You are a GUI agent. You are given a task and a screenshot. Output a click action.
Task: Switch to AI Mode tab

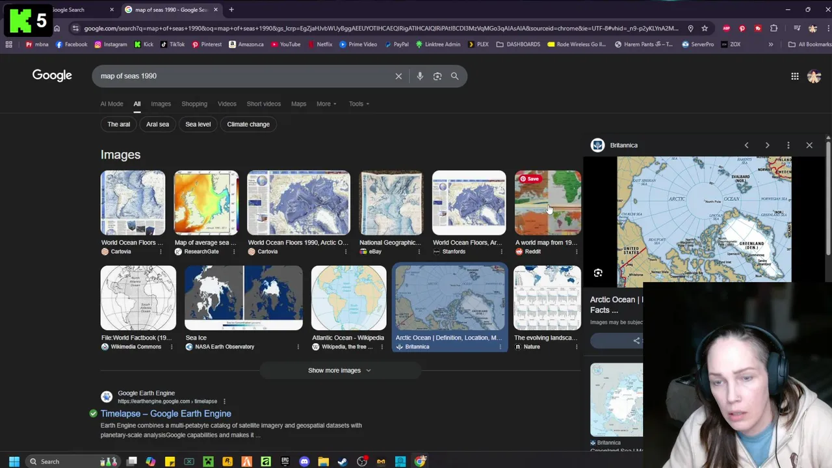[112, 104]
